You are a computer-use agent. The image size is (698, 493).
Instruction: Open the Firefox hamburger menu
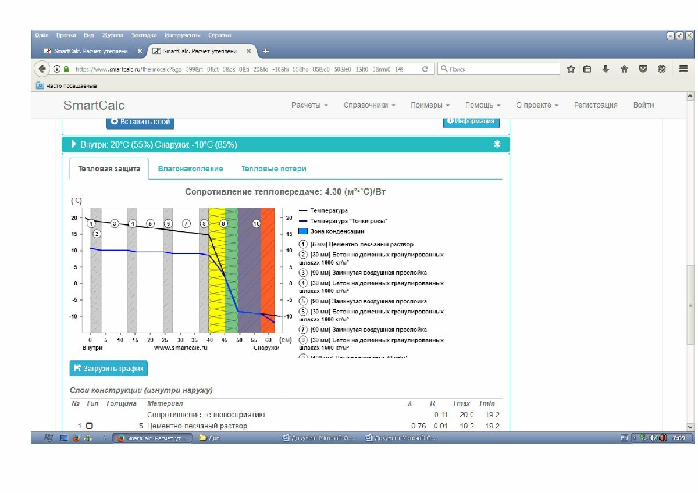pyautogui.click(x=683, y=69)
